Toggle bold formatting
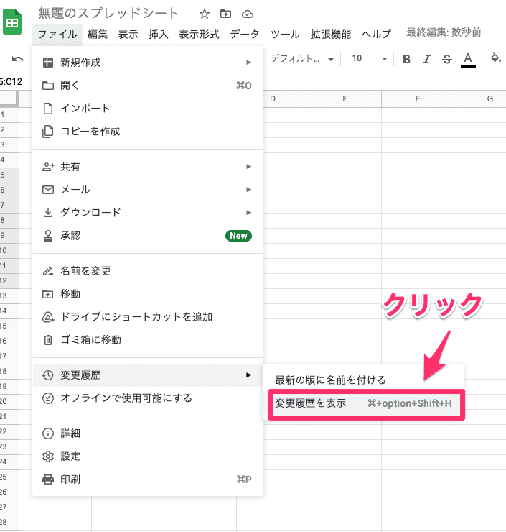Image resolution: width=506 pixels, height=532 pixels. (407, 59)
